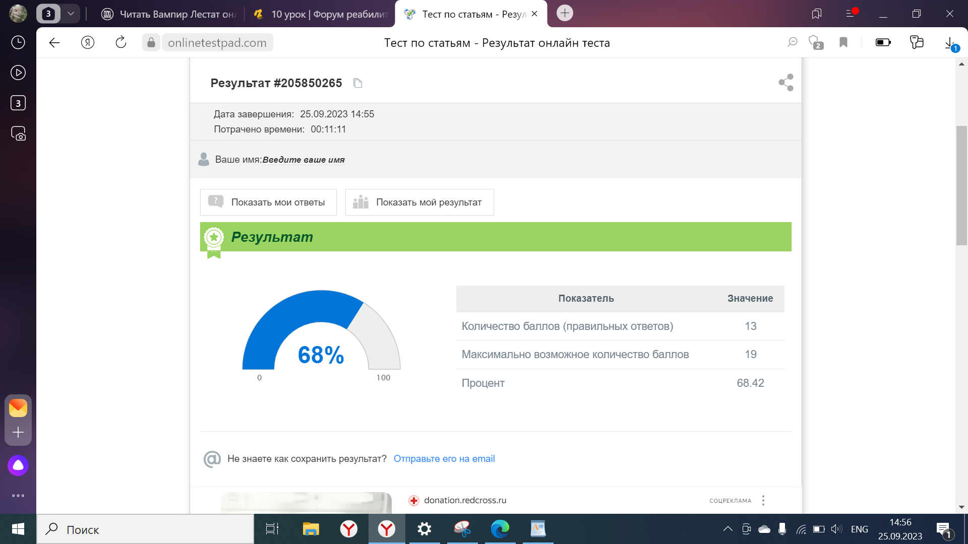Open the screenshot tool in sidebar
The width and height of the screenshot is (968, 544).
(18, 133)
